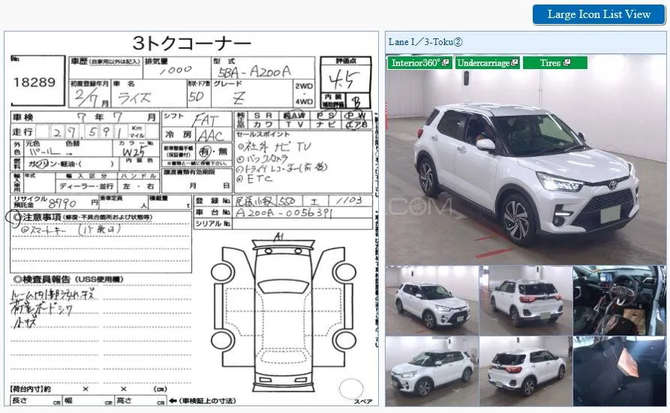Select the rear-left angle car thumbnail
The height and width of the screenshot is (413, 670).
click(526, 300)
